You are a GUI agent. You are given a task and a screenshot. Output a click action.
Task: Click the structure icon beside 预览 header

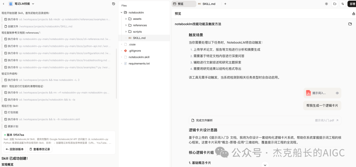tap(353, 14)
